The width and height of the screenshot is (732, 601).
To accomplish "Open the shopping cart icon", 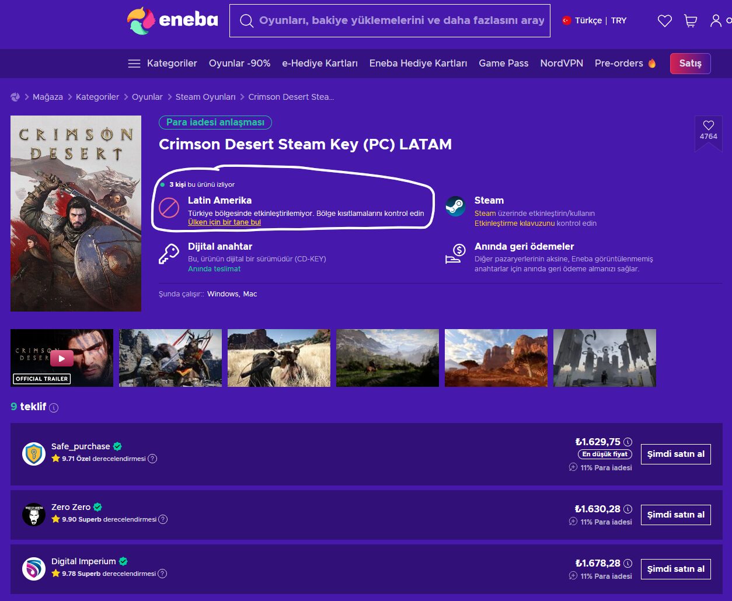I will click(x=691, y=21).
